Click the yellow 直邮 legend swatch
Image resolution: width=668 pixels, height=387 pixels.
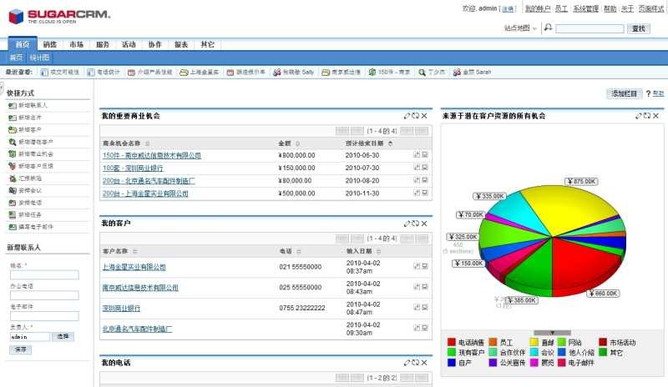(x=534, y=342)
